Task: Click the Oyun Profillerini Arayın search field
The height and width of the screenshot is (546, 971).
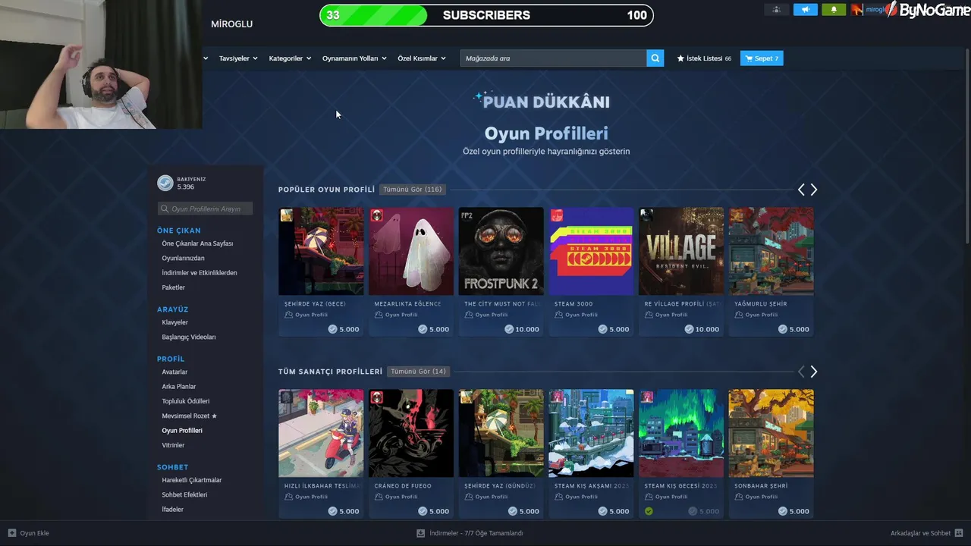Action: click(205, 209)
